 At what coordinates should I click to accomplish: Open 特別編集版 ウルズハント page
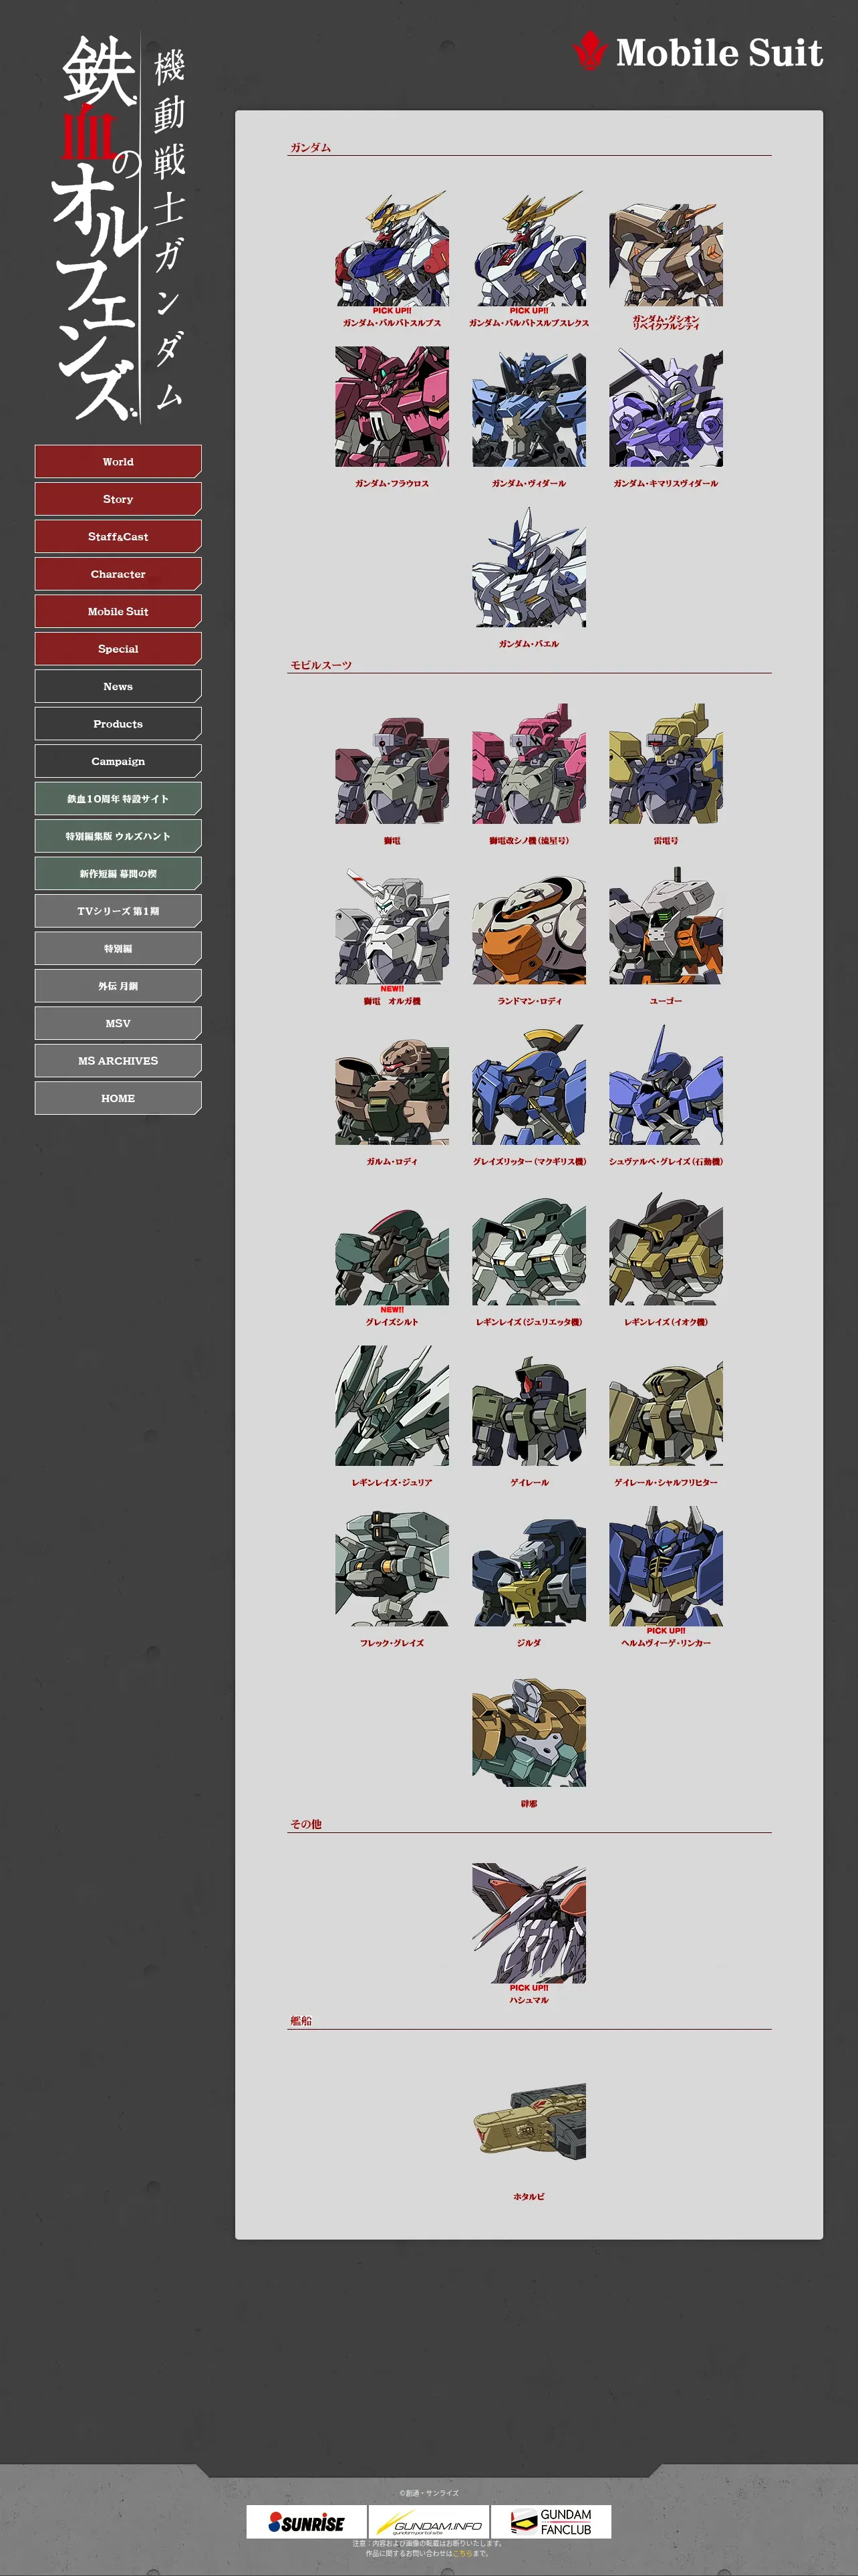click(x=118, y=836)
